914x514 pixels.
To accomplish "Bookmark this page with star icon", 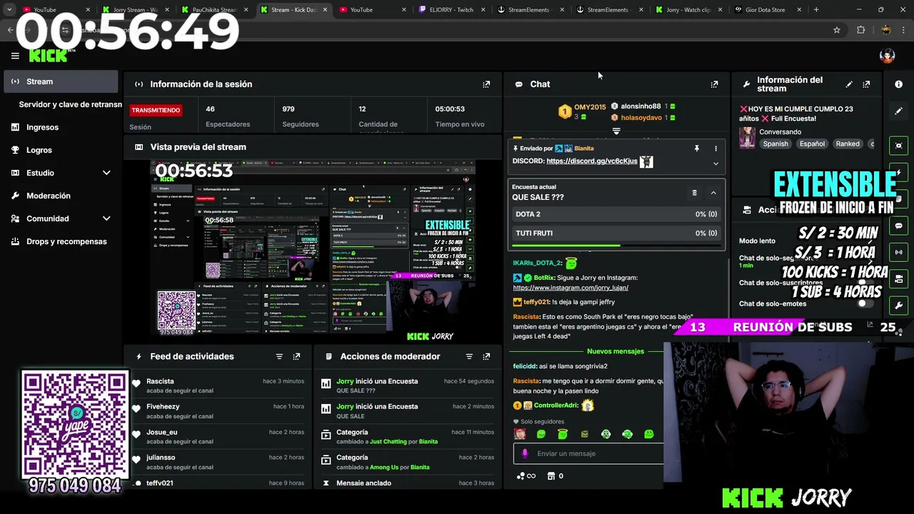I will 837,30.
